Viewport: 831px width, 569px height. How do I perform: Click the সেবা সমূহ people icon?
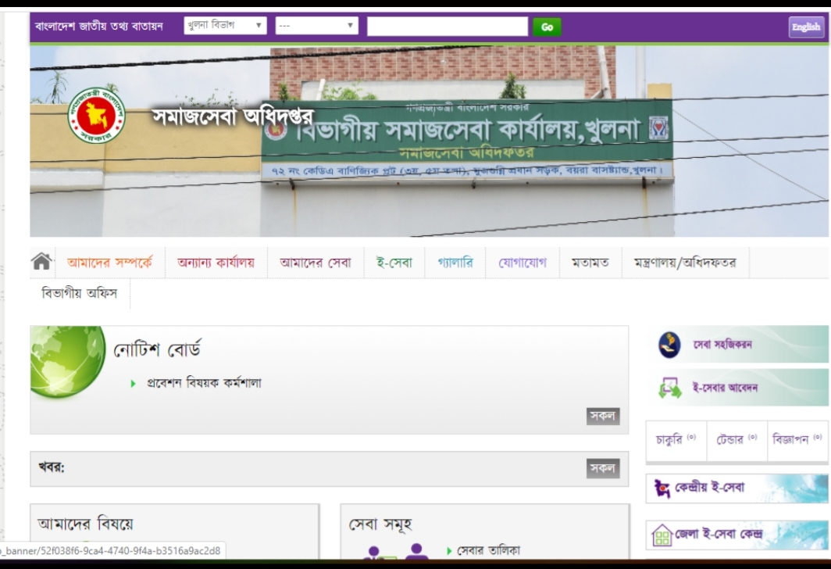click(395, 551)
